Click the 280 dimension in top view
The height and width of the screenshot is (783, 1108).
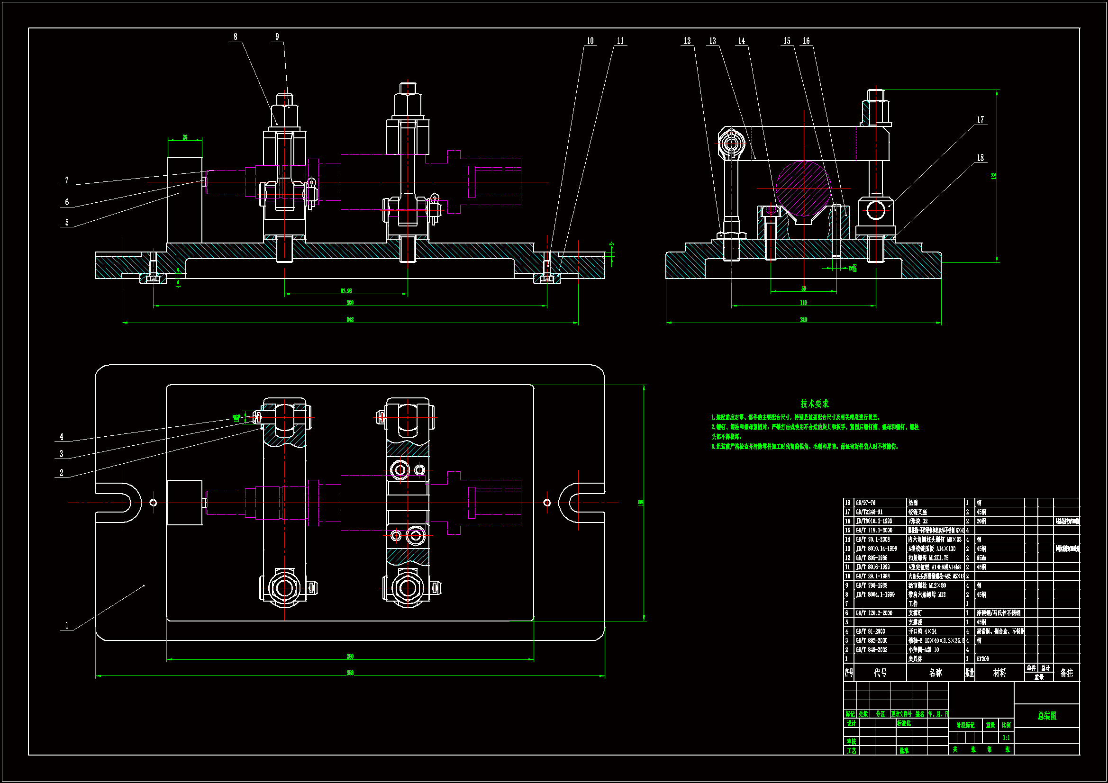(350, 656)
